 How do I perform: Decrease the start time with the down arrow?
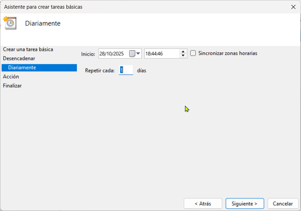pyautogui.click(x=183, y=55)
